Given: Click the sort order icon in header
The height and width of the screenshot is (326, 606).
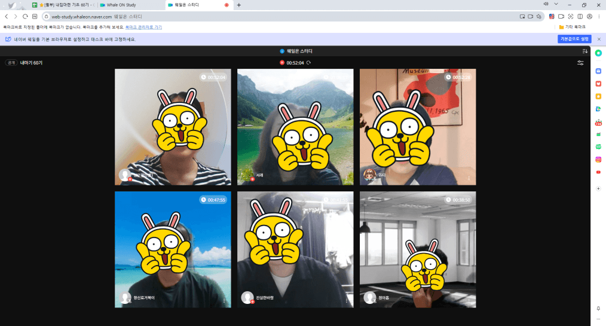Looking at the screenshot, I should [585, 51].
